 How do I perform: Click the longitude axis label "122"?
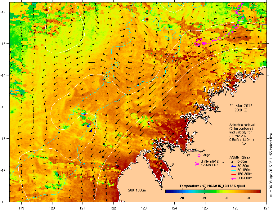(x=113, y=208)
